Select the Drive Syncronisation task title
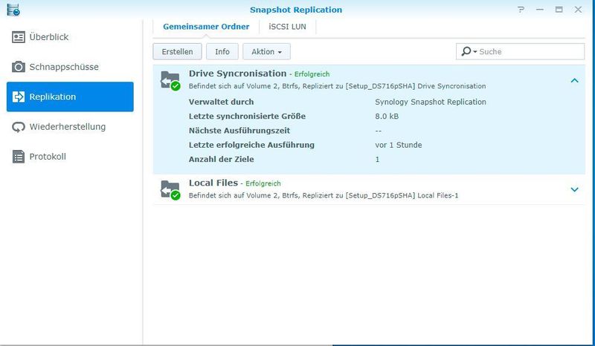The image size is (595, 346). click(237, 74)
